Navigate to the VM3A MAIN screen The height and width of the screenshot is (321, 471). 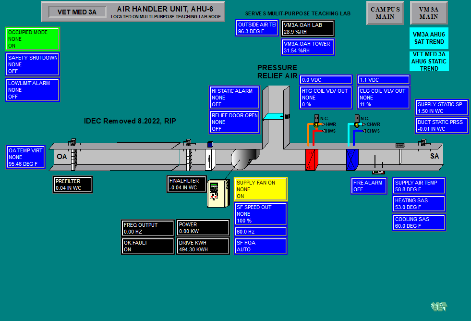tap(429, 13)
